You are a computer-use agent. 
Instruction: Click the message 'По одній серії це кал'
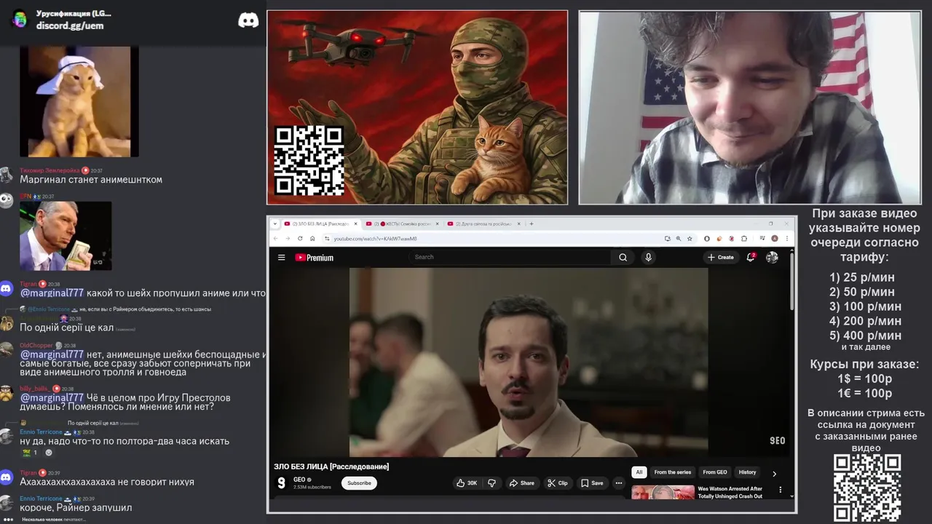[66, 327]
